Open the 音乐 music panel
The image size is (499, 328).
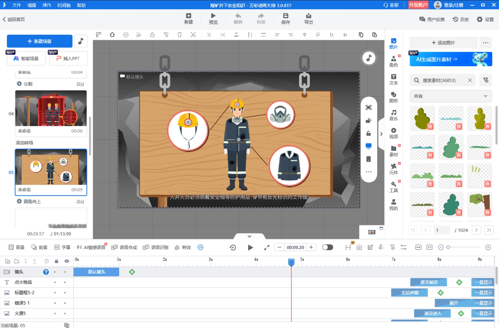393,115
